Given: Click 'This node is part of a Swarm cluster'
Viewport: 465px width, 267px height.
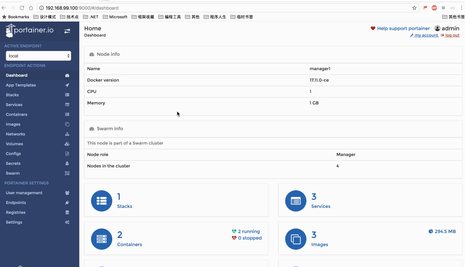Looking at the screenshot, I should click(125, 143).
